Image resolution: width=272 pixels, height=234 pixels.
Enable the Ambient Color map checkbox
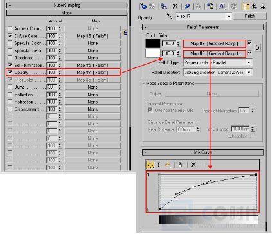[10, 28]
